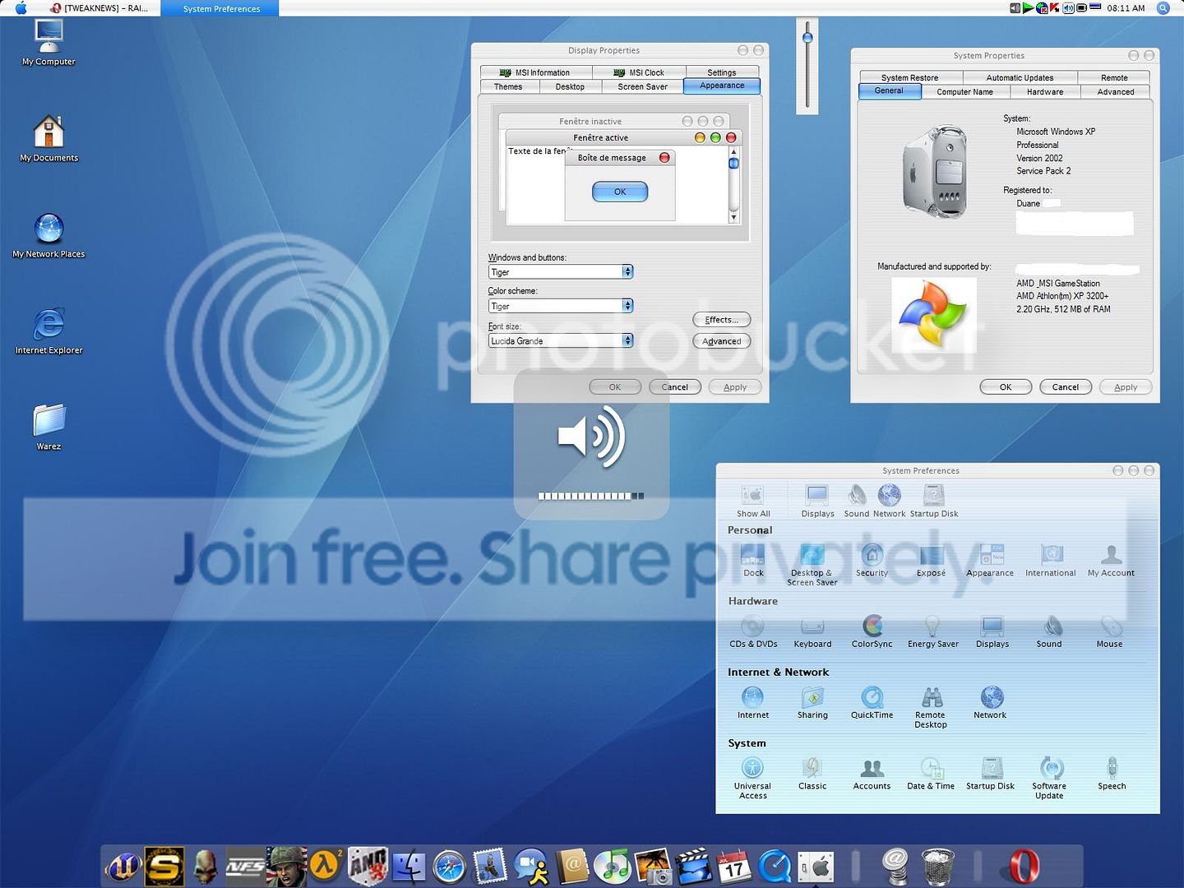The image size is (1184, 888).
Task: Click the Spotlight search icon
Action: 1163,8
